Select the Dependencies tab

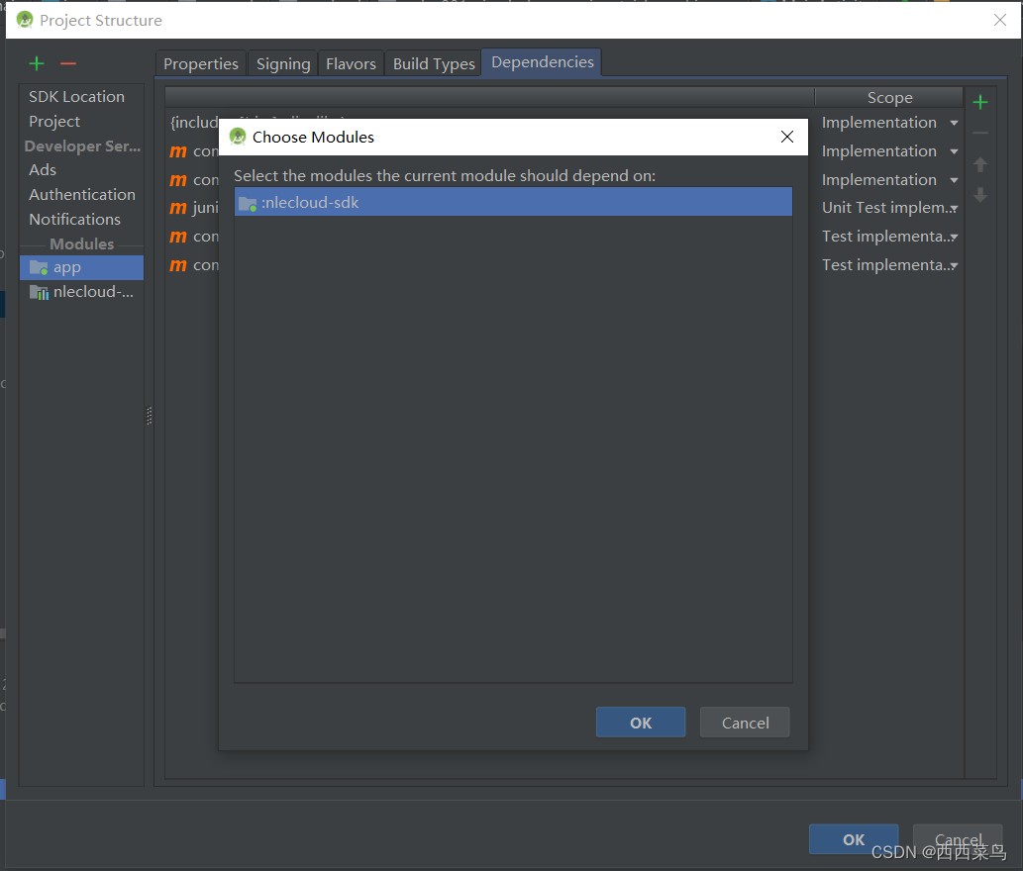point(542,62)
